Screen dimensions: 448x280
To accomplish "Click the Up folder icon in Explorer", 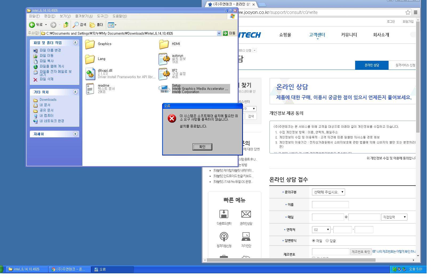I will [x=66, y=25].
